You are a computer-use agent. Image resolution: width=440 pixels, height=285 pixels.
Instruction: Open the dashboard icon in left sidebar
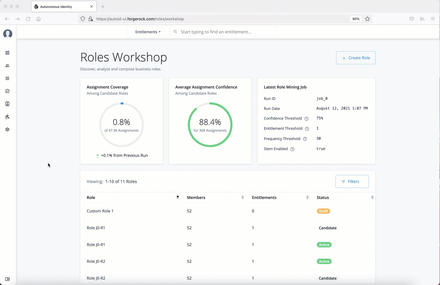point(7,53)
